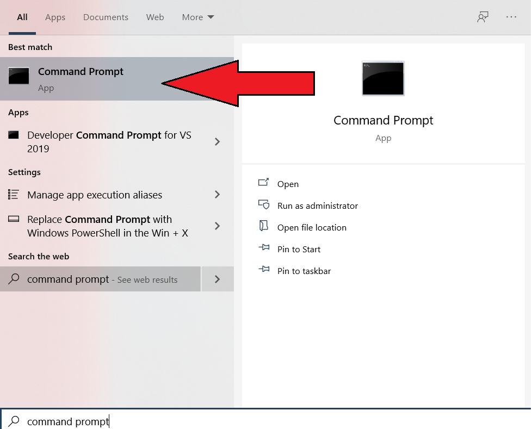This screenshot has width=532, height=429.
Task: Click the Pin to taskbar pin icon
Action: (x=264, y=269)
